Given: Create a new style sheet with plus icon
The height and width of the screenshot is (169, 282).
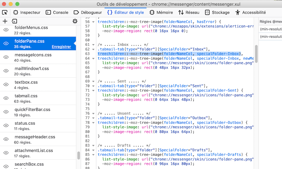Looking at the screenshot, I should pos(5,21).
